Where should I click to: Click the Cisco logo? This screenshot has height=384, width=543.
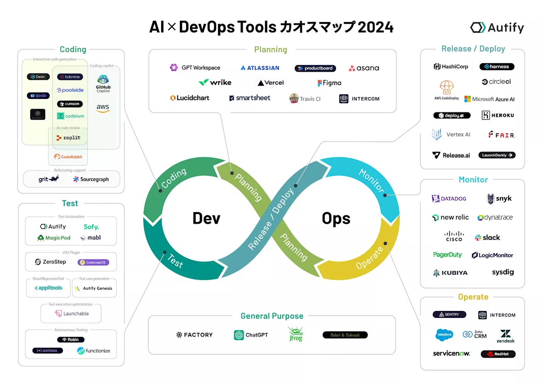[x=454, y=236]
